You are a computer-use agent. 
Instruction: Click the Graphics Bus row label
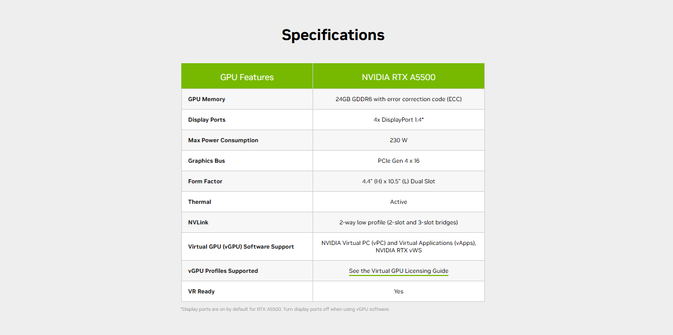[207, 161]
